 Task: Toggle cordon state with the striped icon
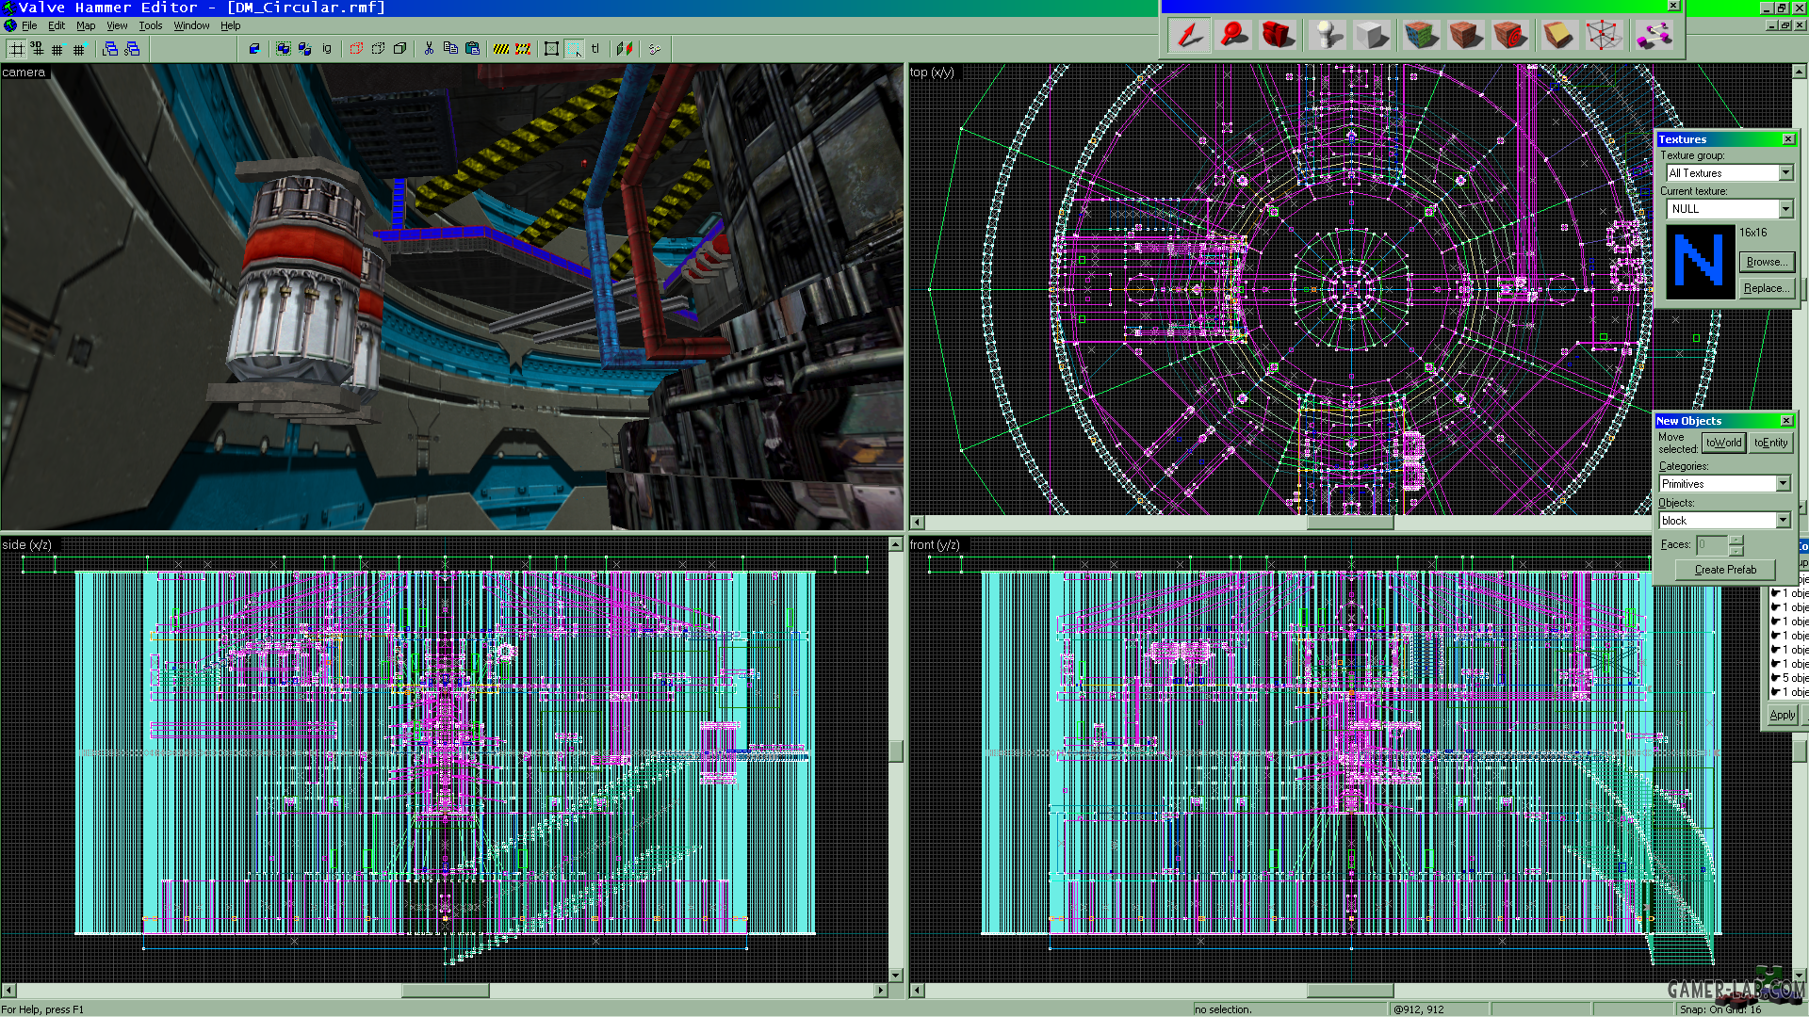point(501,49)
